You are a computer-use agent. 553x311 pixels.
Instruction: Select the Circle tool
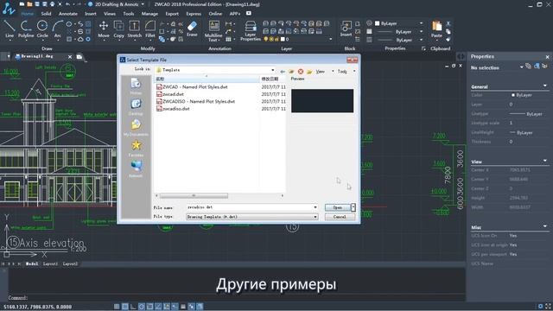pyautogui.click(x=42, y=29)
